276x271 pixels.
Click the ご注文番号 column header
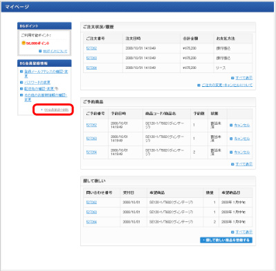tap(95, 39)
